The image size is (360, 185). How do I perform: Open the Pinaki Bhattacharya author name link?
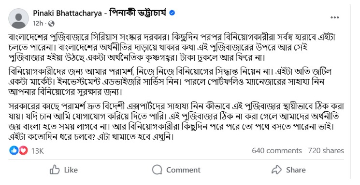tap(100, 13)
